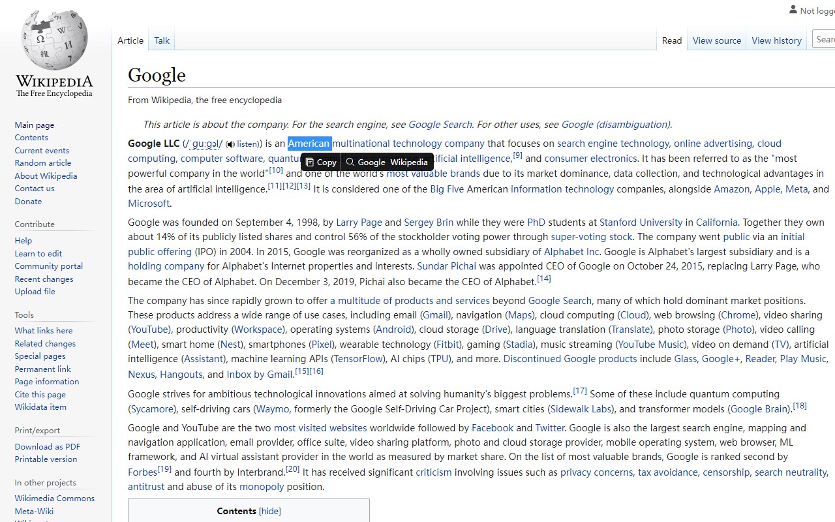Click the Gmail link in parentheses
Viewport: 835px width, 522px height.
click(435, 315)
